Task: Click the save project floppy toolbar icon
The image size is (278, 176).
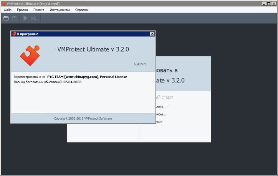Action: tap(15, 18)
